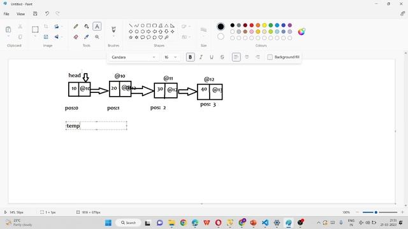
Task: Expand the Rotate options arrow
Action: pos(62,26)
